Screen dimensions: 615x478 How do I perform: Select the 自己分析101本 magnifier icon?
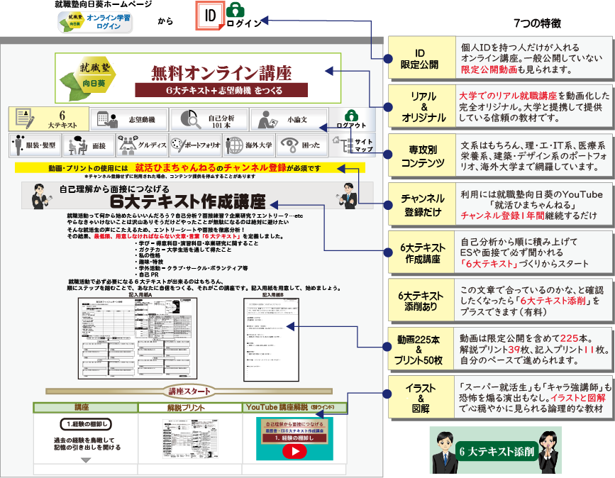coord(209,119)
